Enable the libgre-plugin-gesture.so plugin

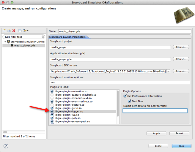pyautogui.click(x=52, y=105)
